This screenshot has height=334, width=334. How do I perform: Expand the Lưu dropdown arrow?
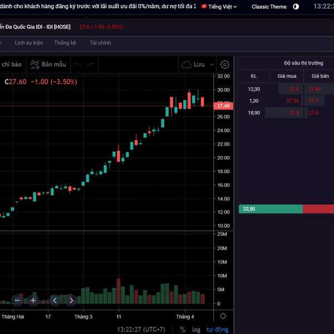click(212, 65)
